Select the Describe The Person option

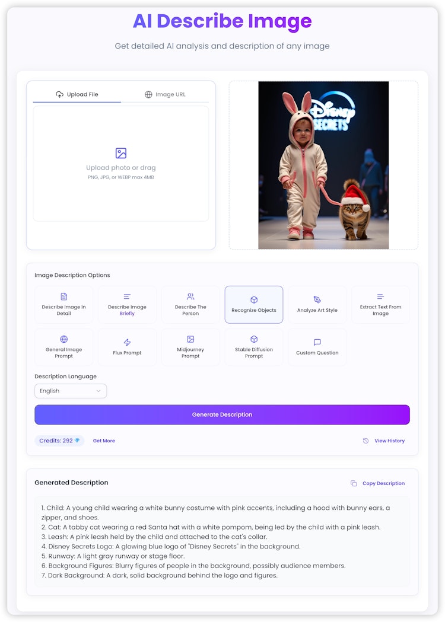(190, 305)
